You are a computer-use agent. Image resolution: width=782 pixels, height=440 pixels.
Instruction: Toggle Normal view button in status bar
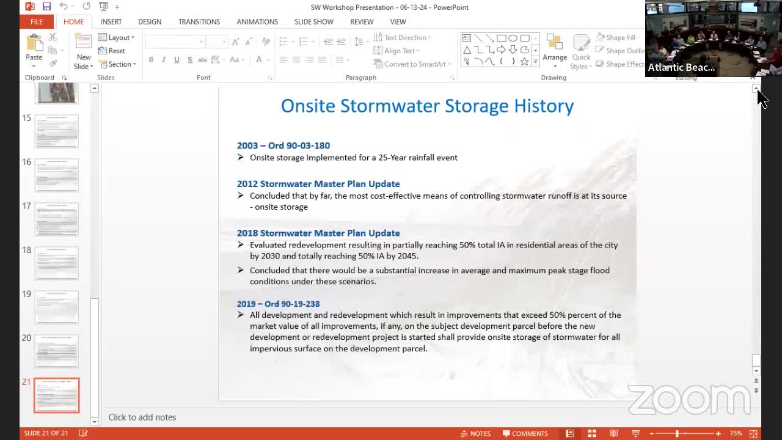pyautogui.click(x=570, y=433)
